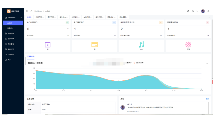Switch to the 流量统计 tab
Viewport: 214px width, 122px height.
click(111, 17)
